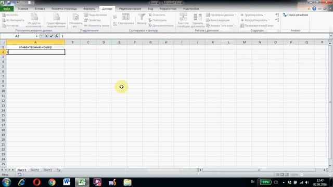Toggle the Filter (Фильтр) funnel
Viewport: 333px width, 187px height.
click(142, 19)
